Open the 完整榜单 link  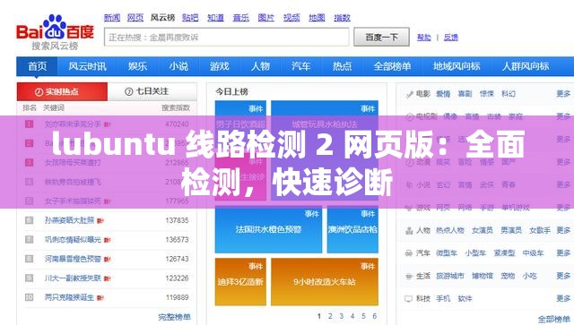[x=174, y=317]
